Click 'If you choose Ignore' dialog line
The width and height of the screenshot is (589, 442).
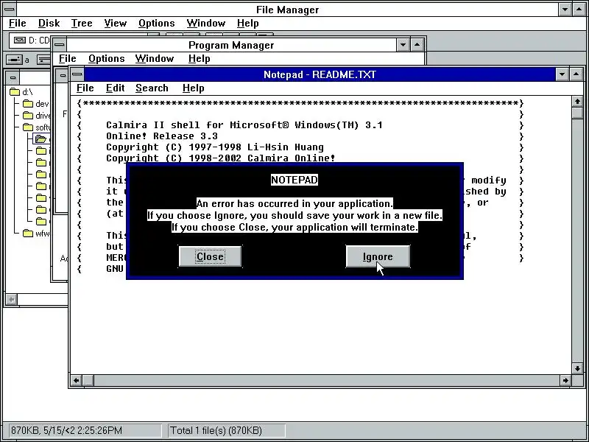tap(294, 215)
